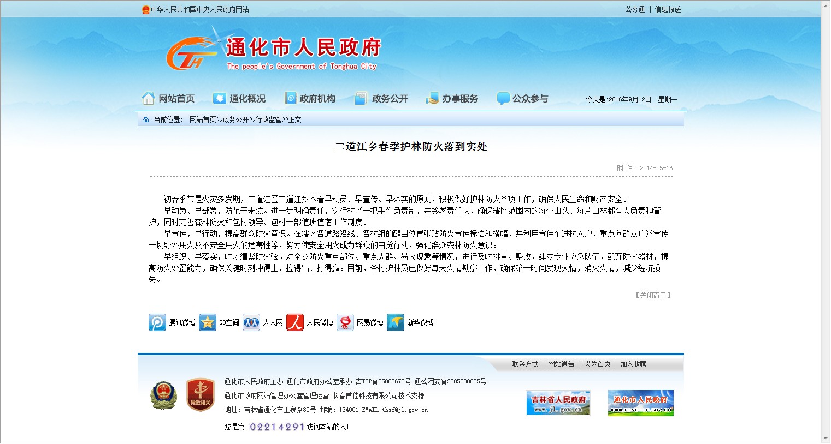
Task: Click the 新华微博 share icon
Action: pyautogui.click(x=396, y=322)
